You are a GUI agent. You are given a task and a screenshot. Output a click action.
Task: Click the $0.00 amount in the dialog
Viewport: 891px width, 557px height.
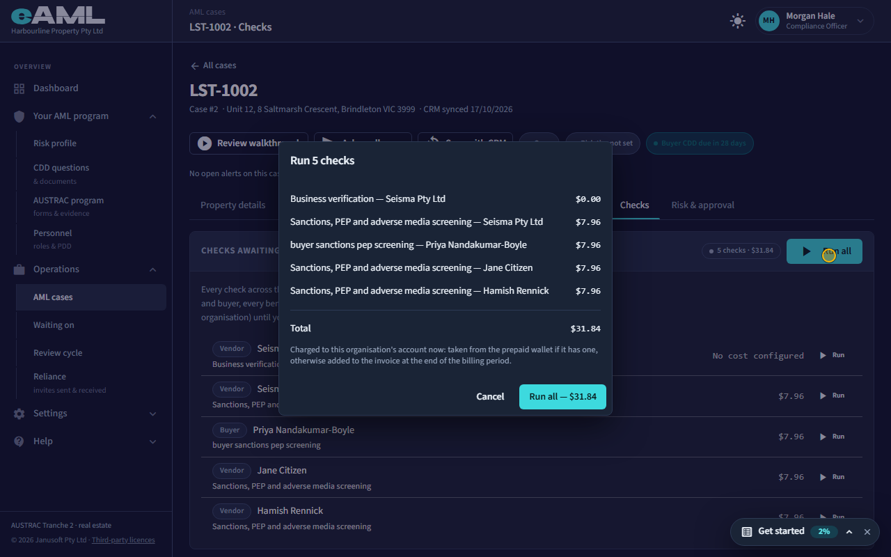[588, 199]
